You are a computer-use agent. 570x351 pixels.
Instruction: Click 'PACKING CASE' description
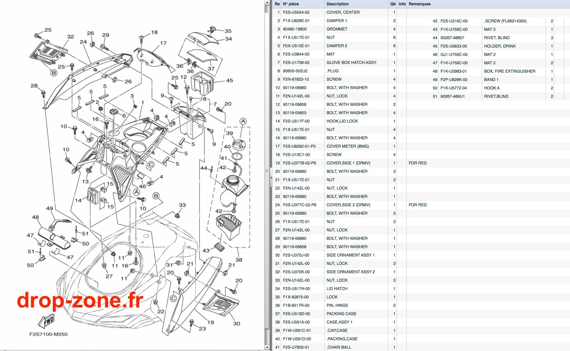coord(341,314)
